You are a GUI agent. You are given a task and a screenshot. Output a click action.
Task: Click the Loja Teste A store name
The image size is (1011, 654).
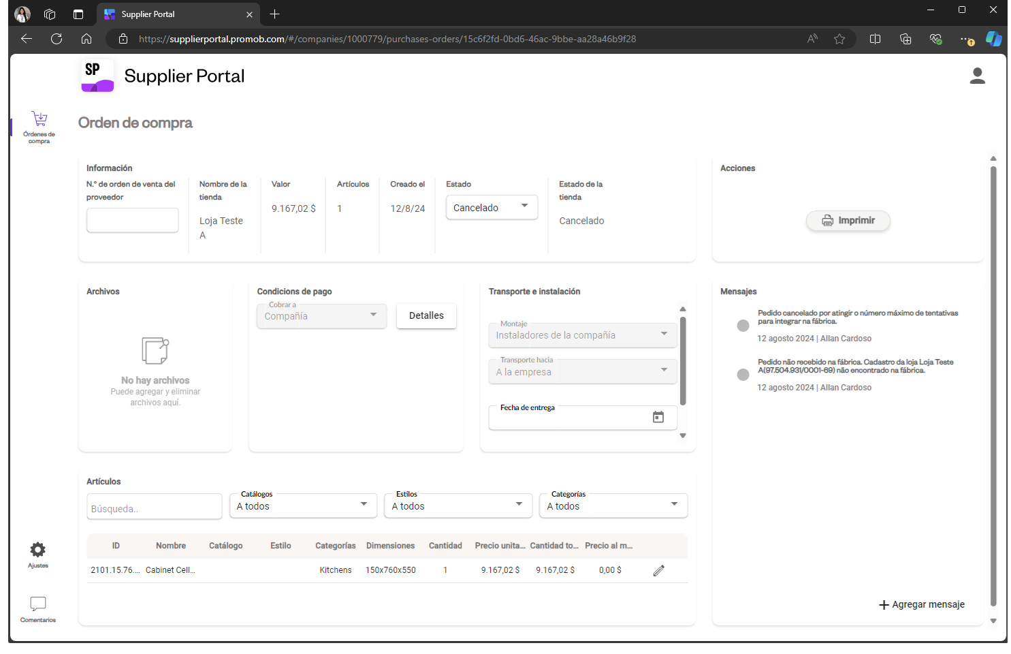coord(221,228)
